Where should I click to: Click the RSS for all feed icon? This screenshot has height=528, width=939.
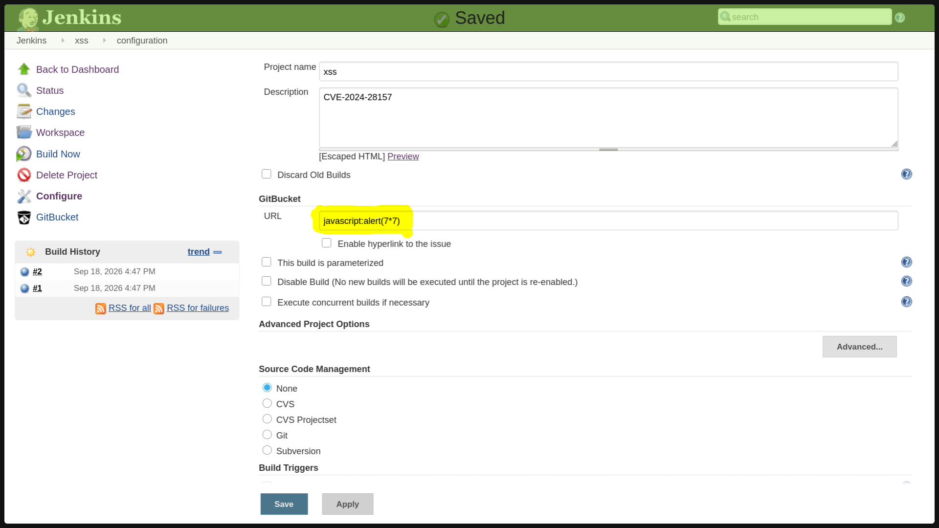click(101, 308)
